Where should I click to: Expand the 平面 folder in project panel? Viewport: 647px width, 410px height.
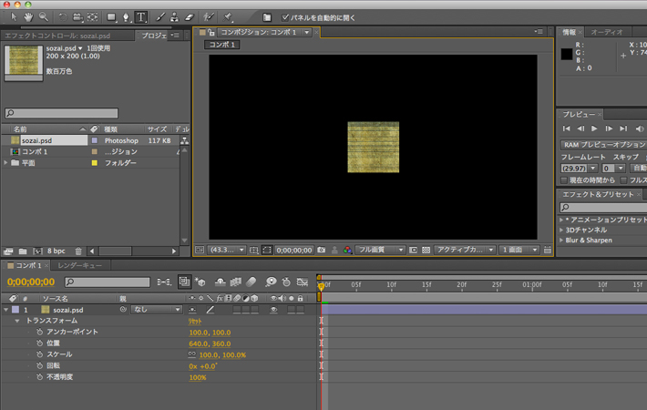(7, 163)
